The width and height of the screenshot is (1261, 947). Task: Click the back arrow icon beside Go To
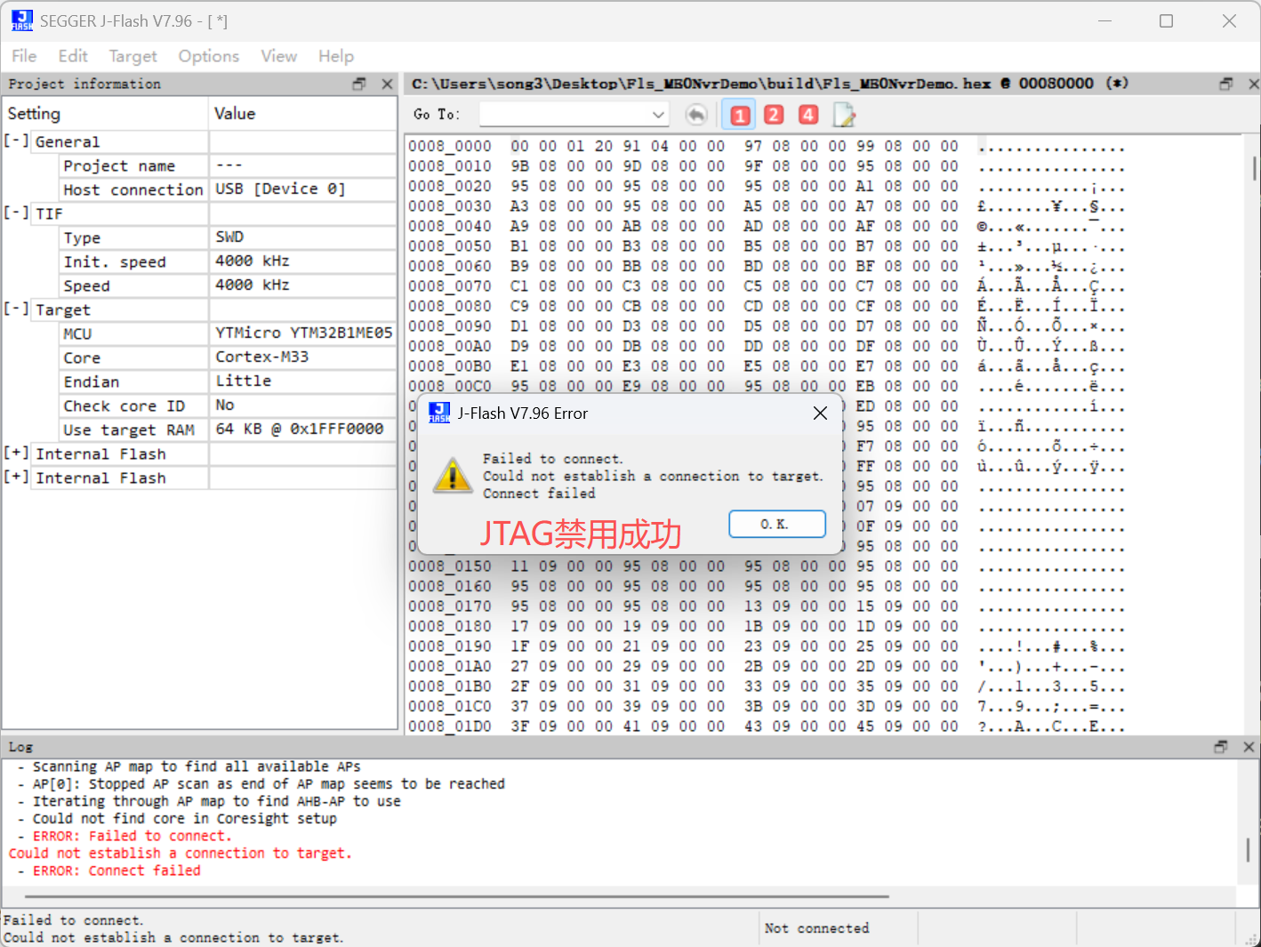(x=697, y=115)
